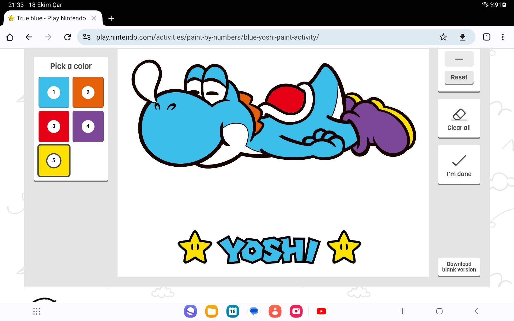Select red color number 3
This screenshot has height=321, width=514.
54,126
